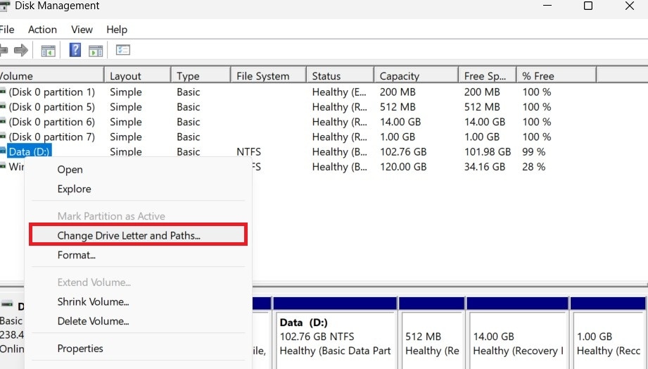Click the 120.00 GB capacity cell
Viewport: 648px width, 369px height.
click(x=403, y=167)
